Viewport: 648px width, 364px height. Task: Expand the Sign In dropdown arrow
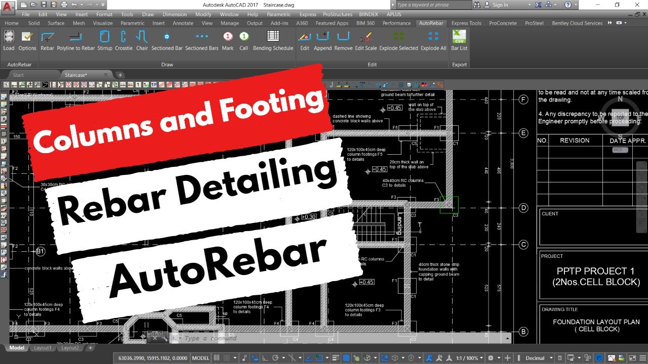pos(529,5)
